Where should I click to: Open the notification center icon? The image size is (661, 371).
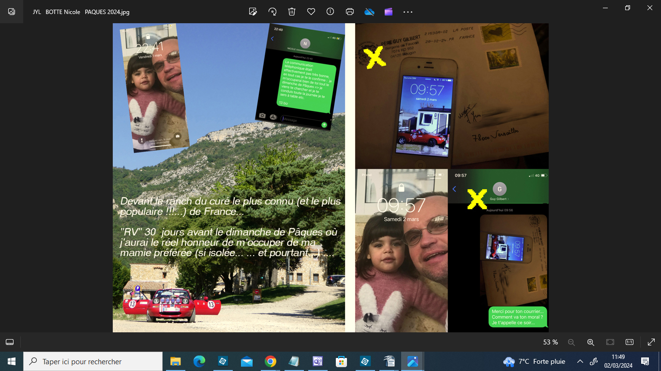point(645,361)
